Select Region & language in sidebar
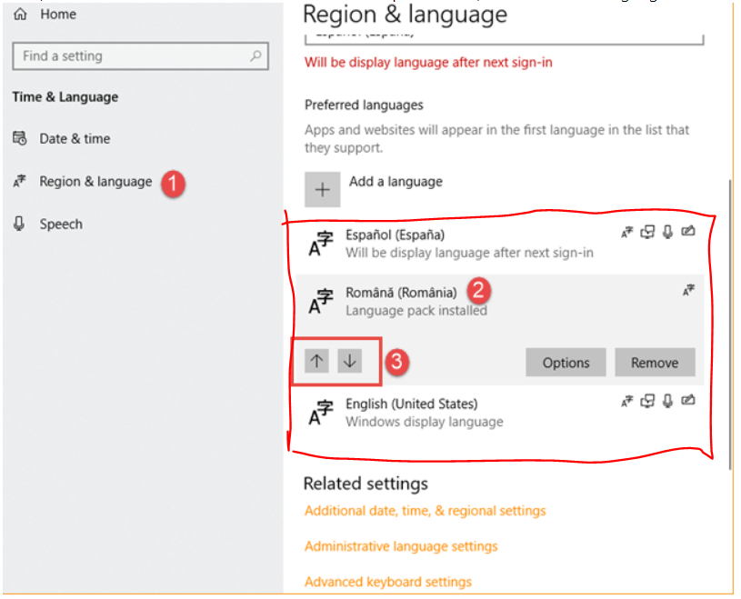 click(95, 182)
